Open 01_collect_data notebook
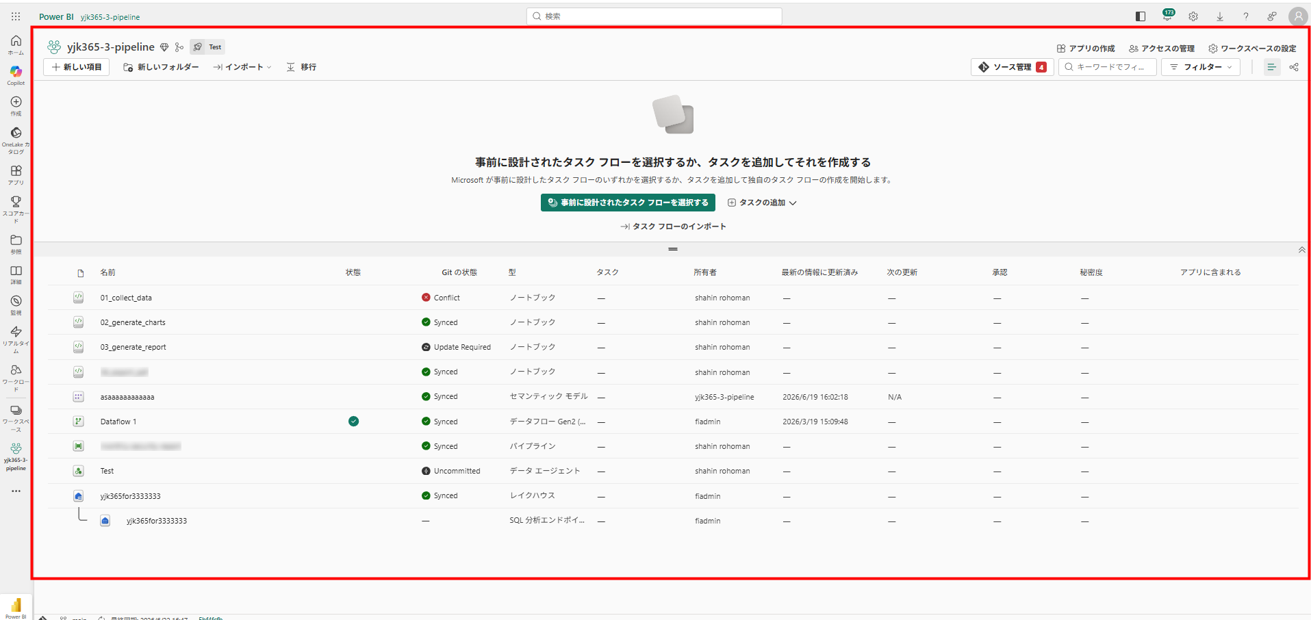This screenshot has width=1311, height=620. coord(126,298)
